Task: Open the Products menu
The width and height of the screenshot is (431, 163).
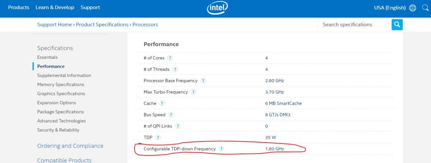Action: pyautogui.click(x=19, y=7)
